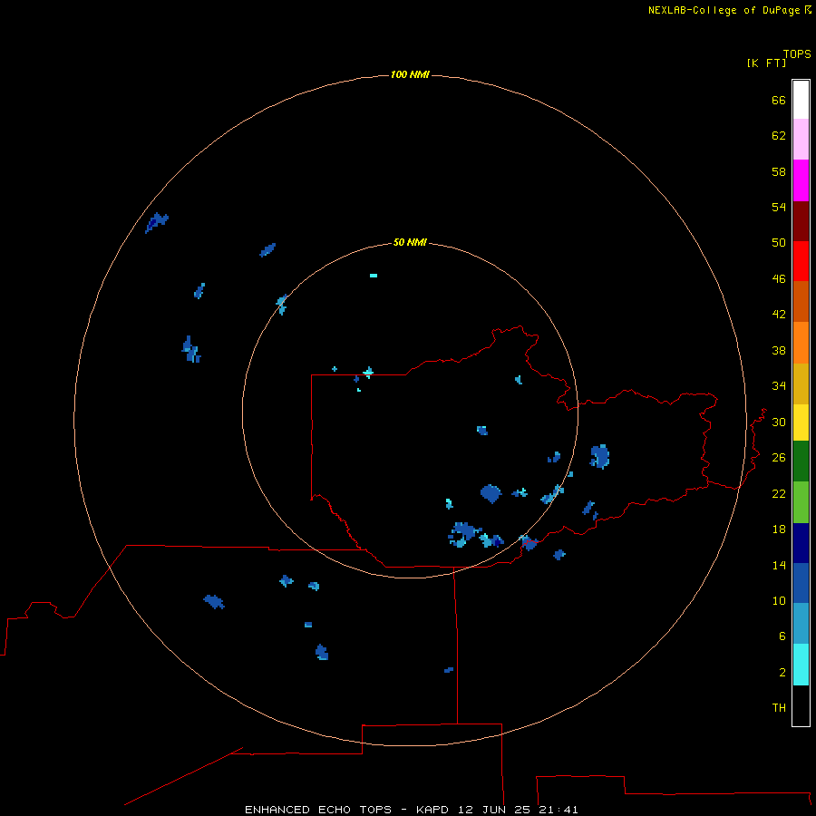
Task: Click the '21:41' timestamp
Action: click(559, 810)
